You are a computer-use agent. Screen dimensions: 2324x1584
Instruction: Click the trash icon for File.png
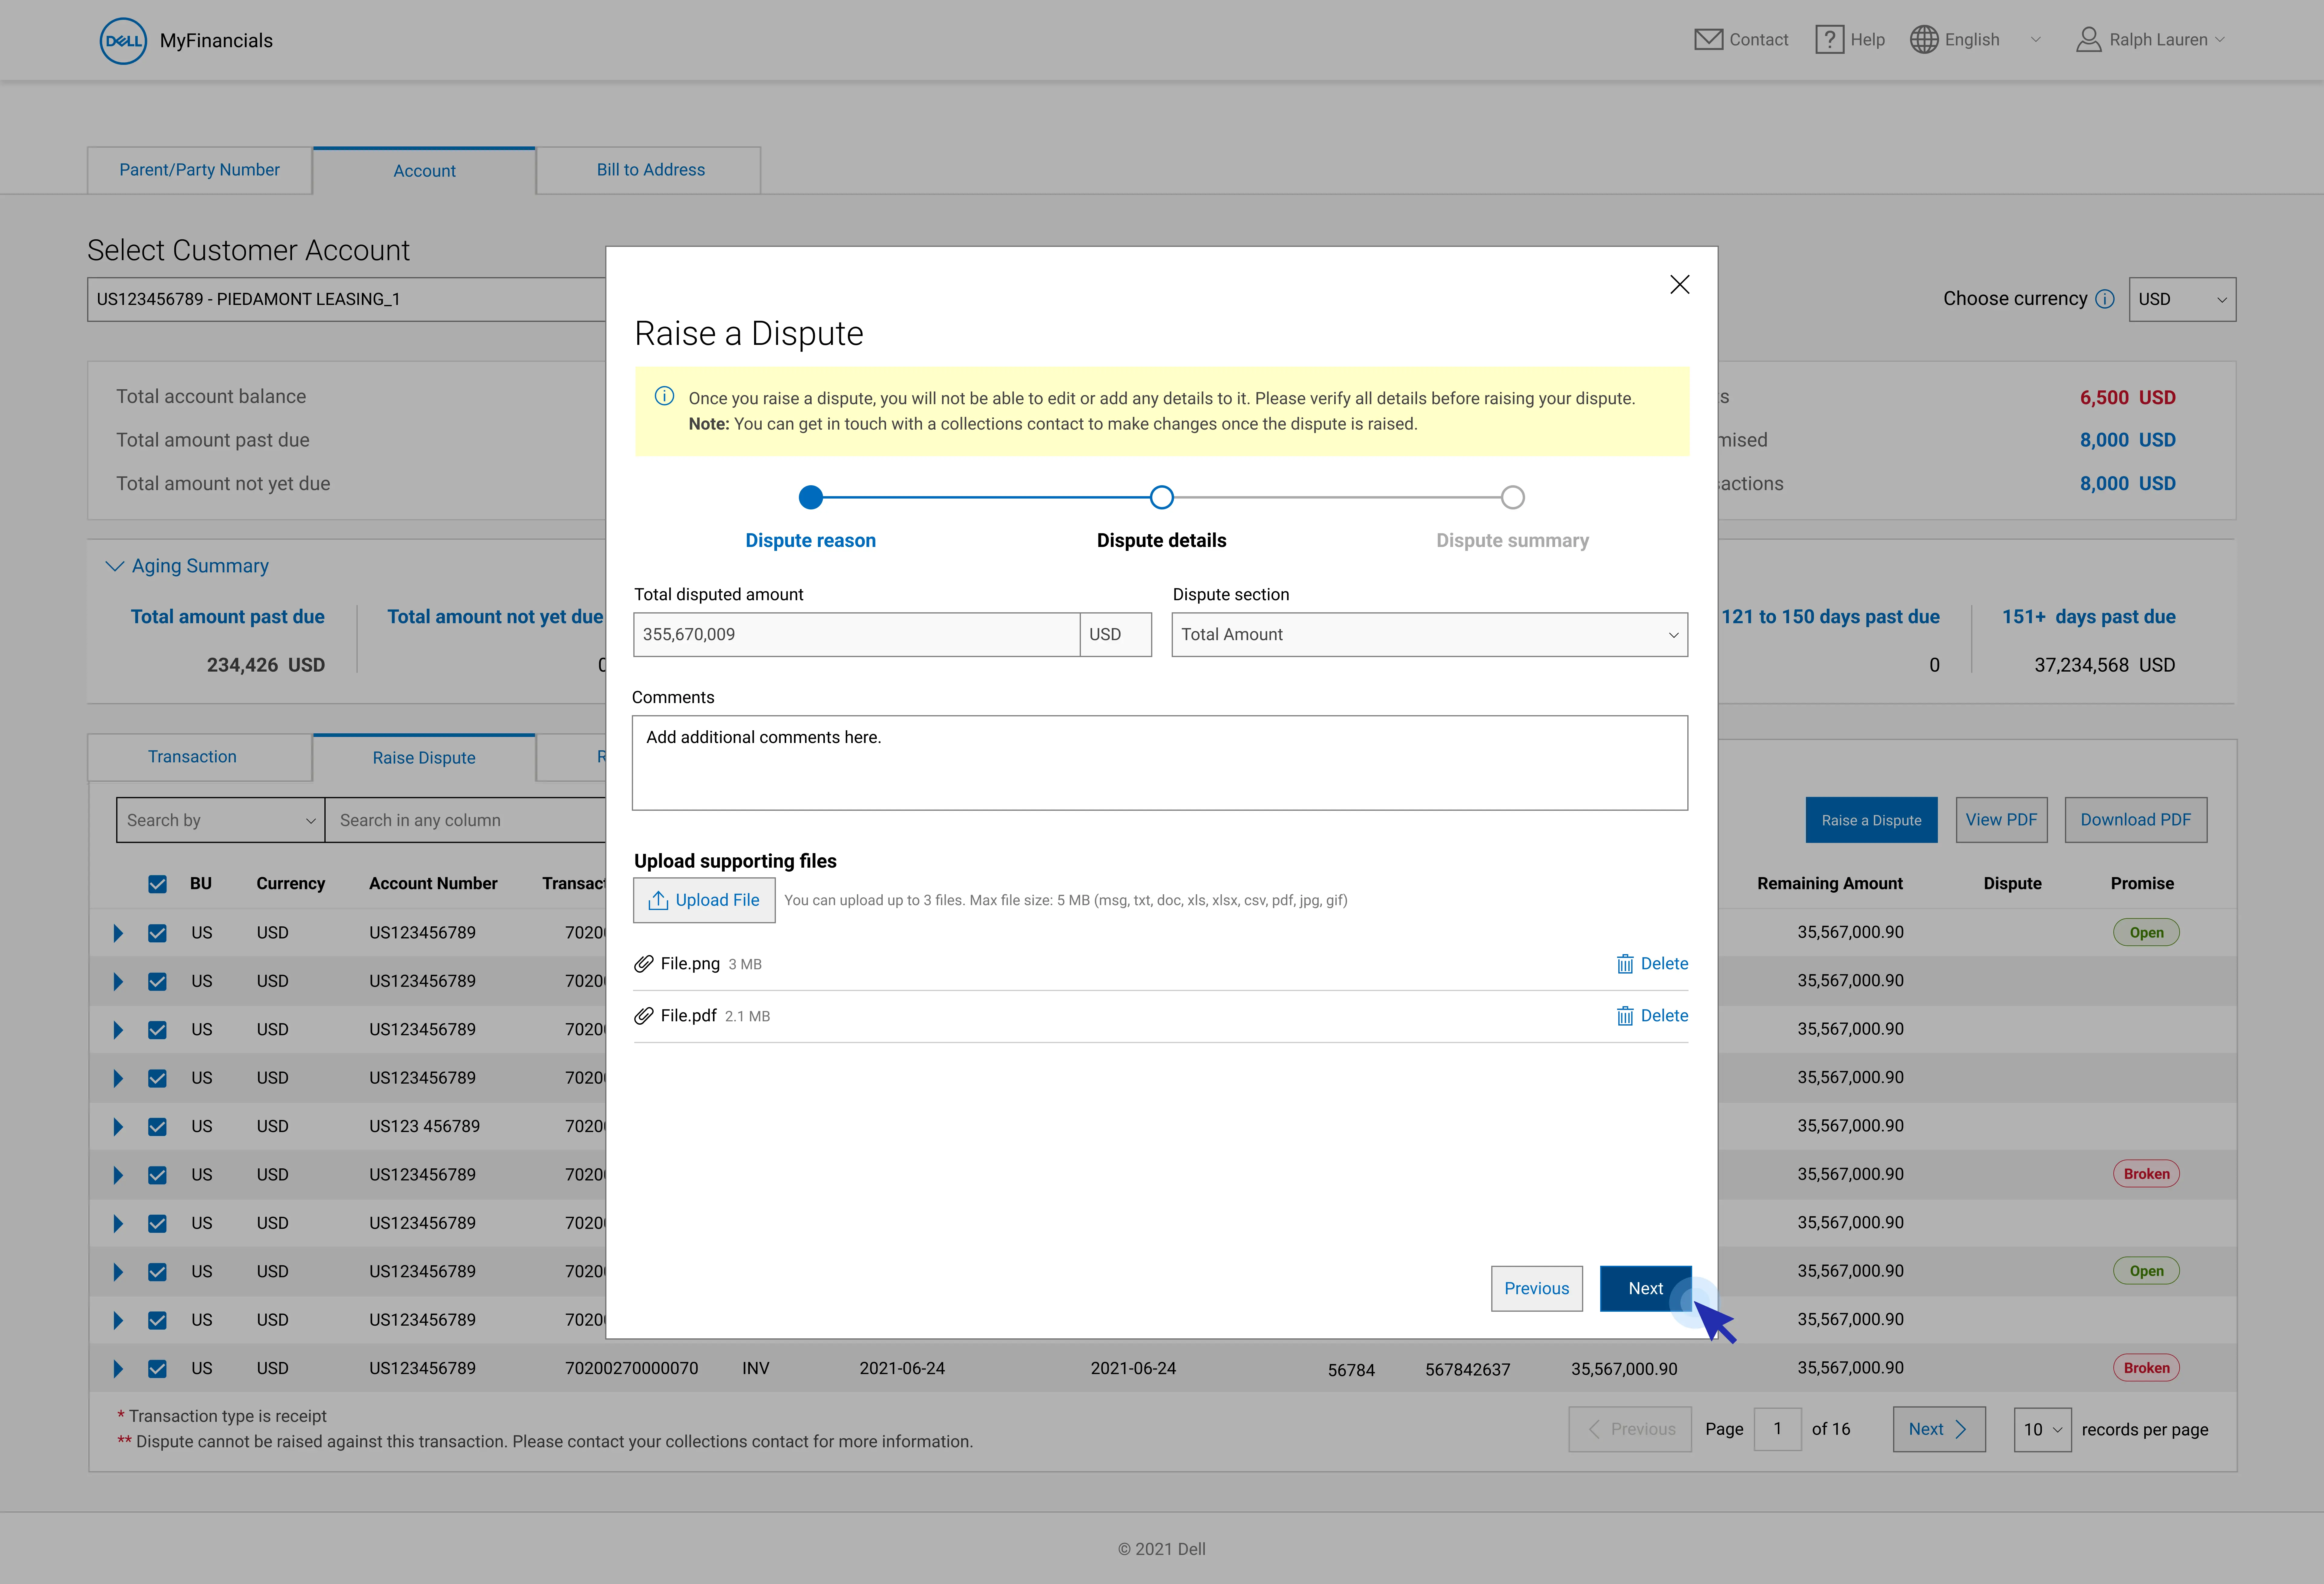(1625, 964)
